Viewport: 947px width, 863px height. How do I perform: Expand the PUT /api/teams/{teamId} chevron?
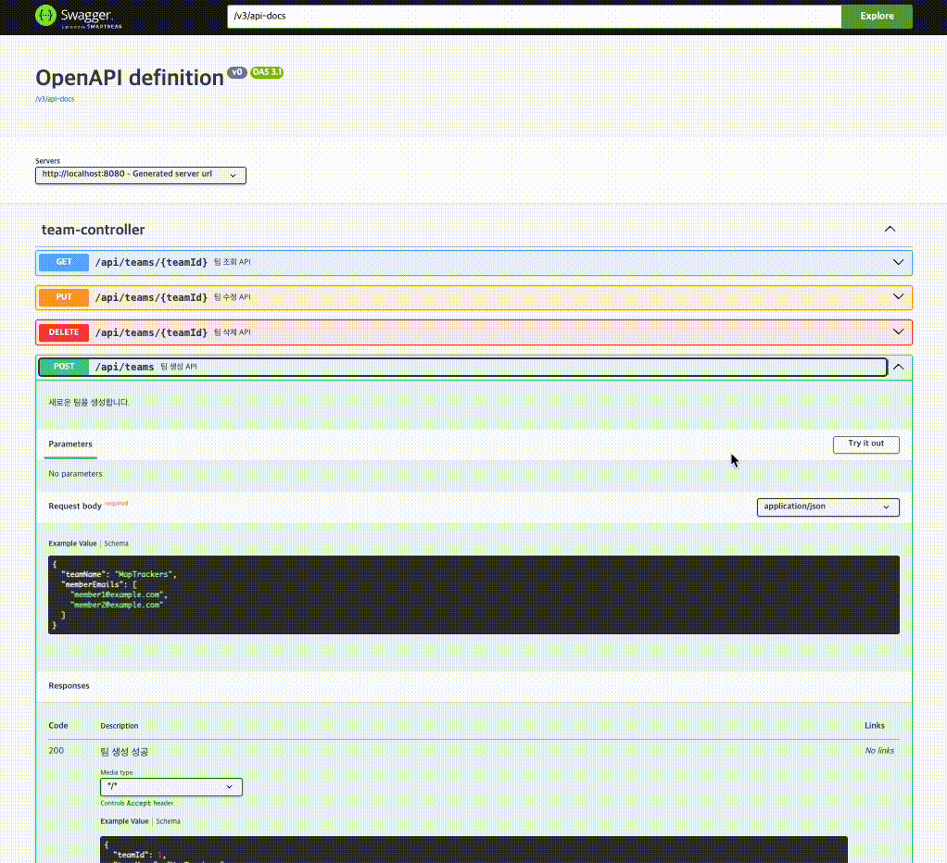pyautogui.click(x=898, y=297)
